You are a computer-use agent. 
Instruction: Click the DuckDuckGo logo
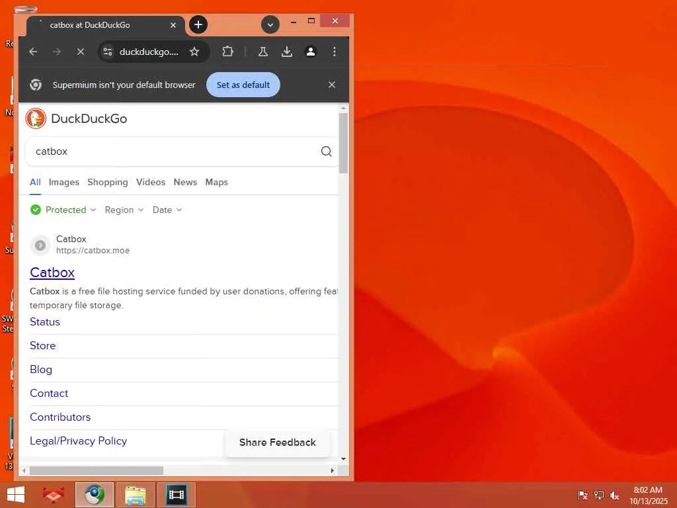(77, 118)
